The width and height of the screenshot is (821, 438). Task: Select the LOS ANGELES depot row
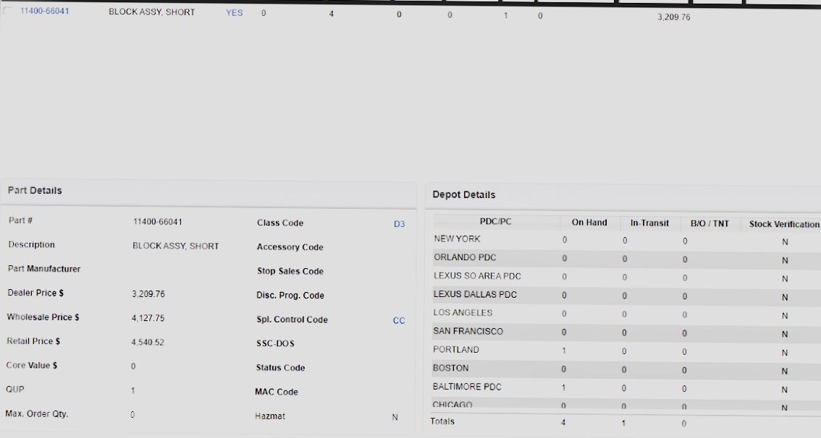pyautogui.click(x=626, y=314)
